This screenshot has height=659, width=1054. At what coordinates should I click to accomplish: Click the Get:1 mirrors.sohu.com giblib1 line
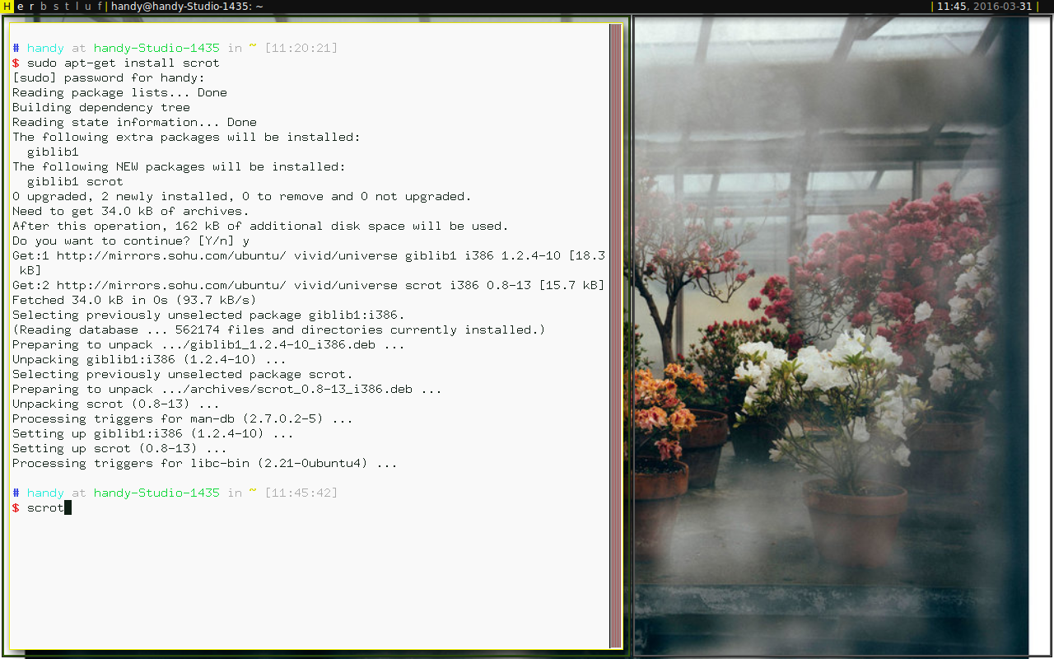(x=309, y=263)
